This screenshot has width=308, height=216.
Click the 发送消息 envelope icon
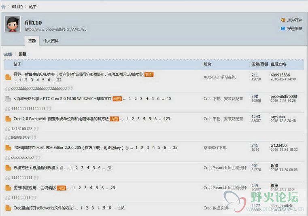click(x=283, y=29)
